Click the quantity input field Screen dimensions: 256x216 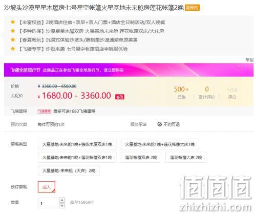48,203
